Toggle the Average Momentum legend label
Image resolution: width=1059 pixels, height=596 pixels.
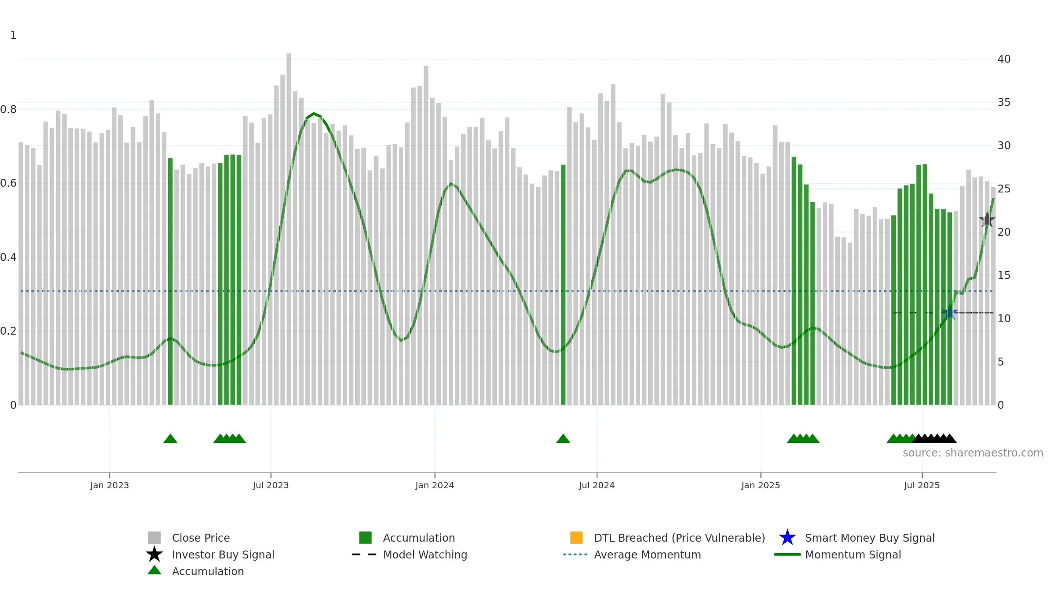pos(647,555)
